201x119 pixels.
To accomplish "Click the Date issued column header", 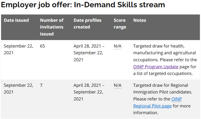I will coord(16,20).
